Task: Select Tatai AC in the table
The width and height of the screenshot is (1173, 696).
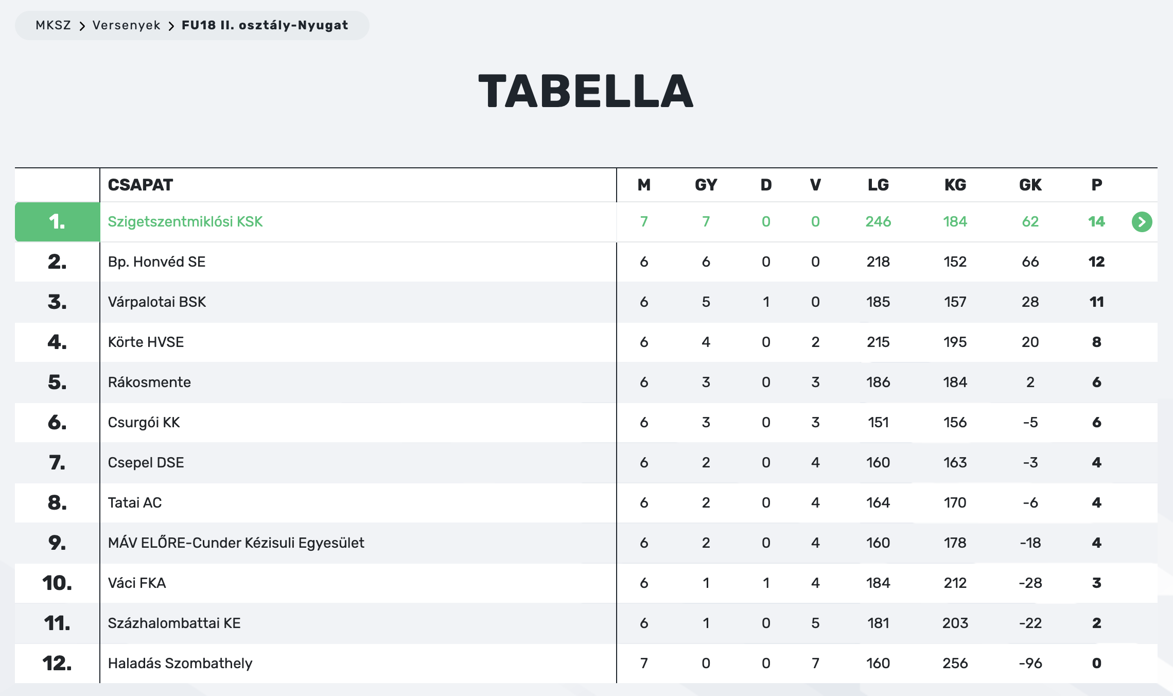Action: pos(134,503)
